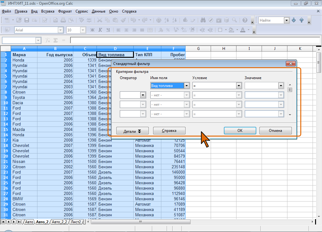
Task: Expand first row Значение value dropdown
Action: [x=281, y=86]
